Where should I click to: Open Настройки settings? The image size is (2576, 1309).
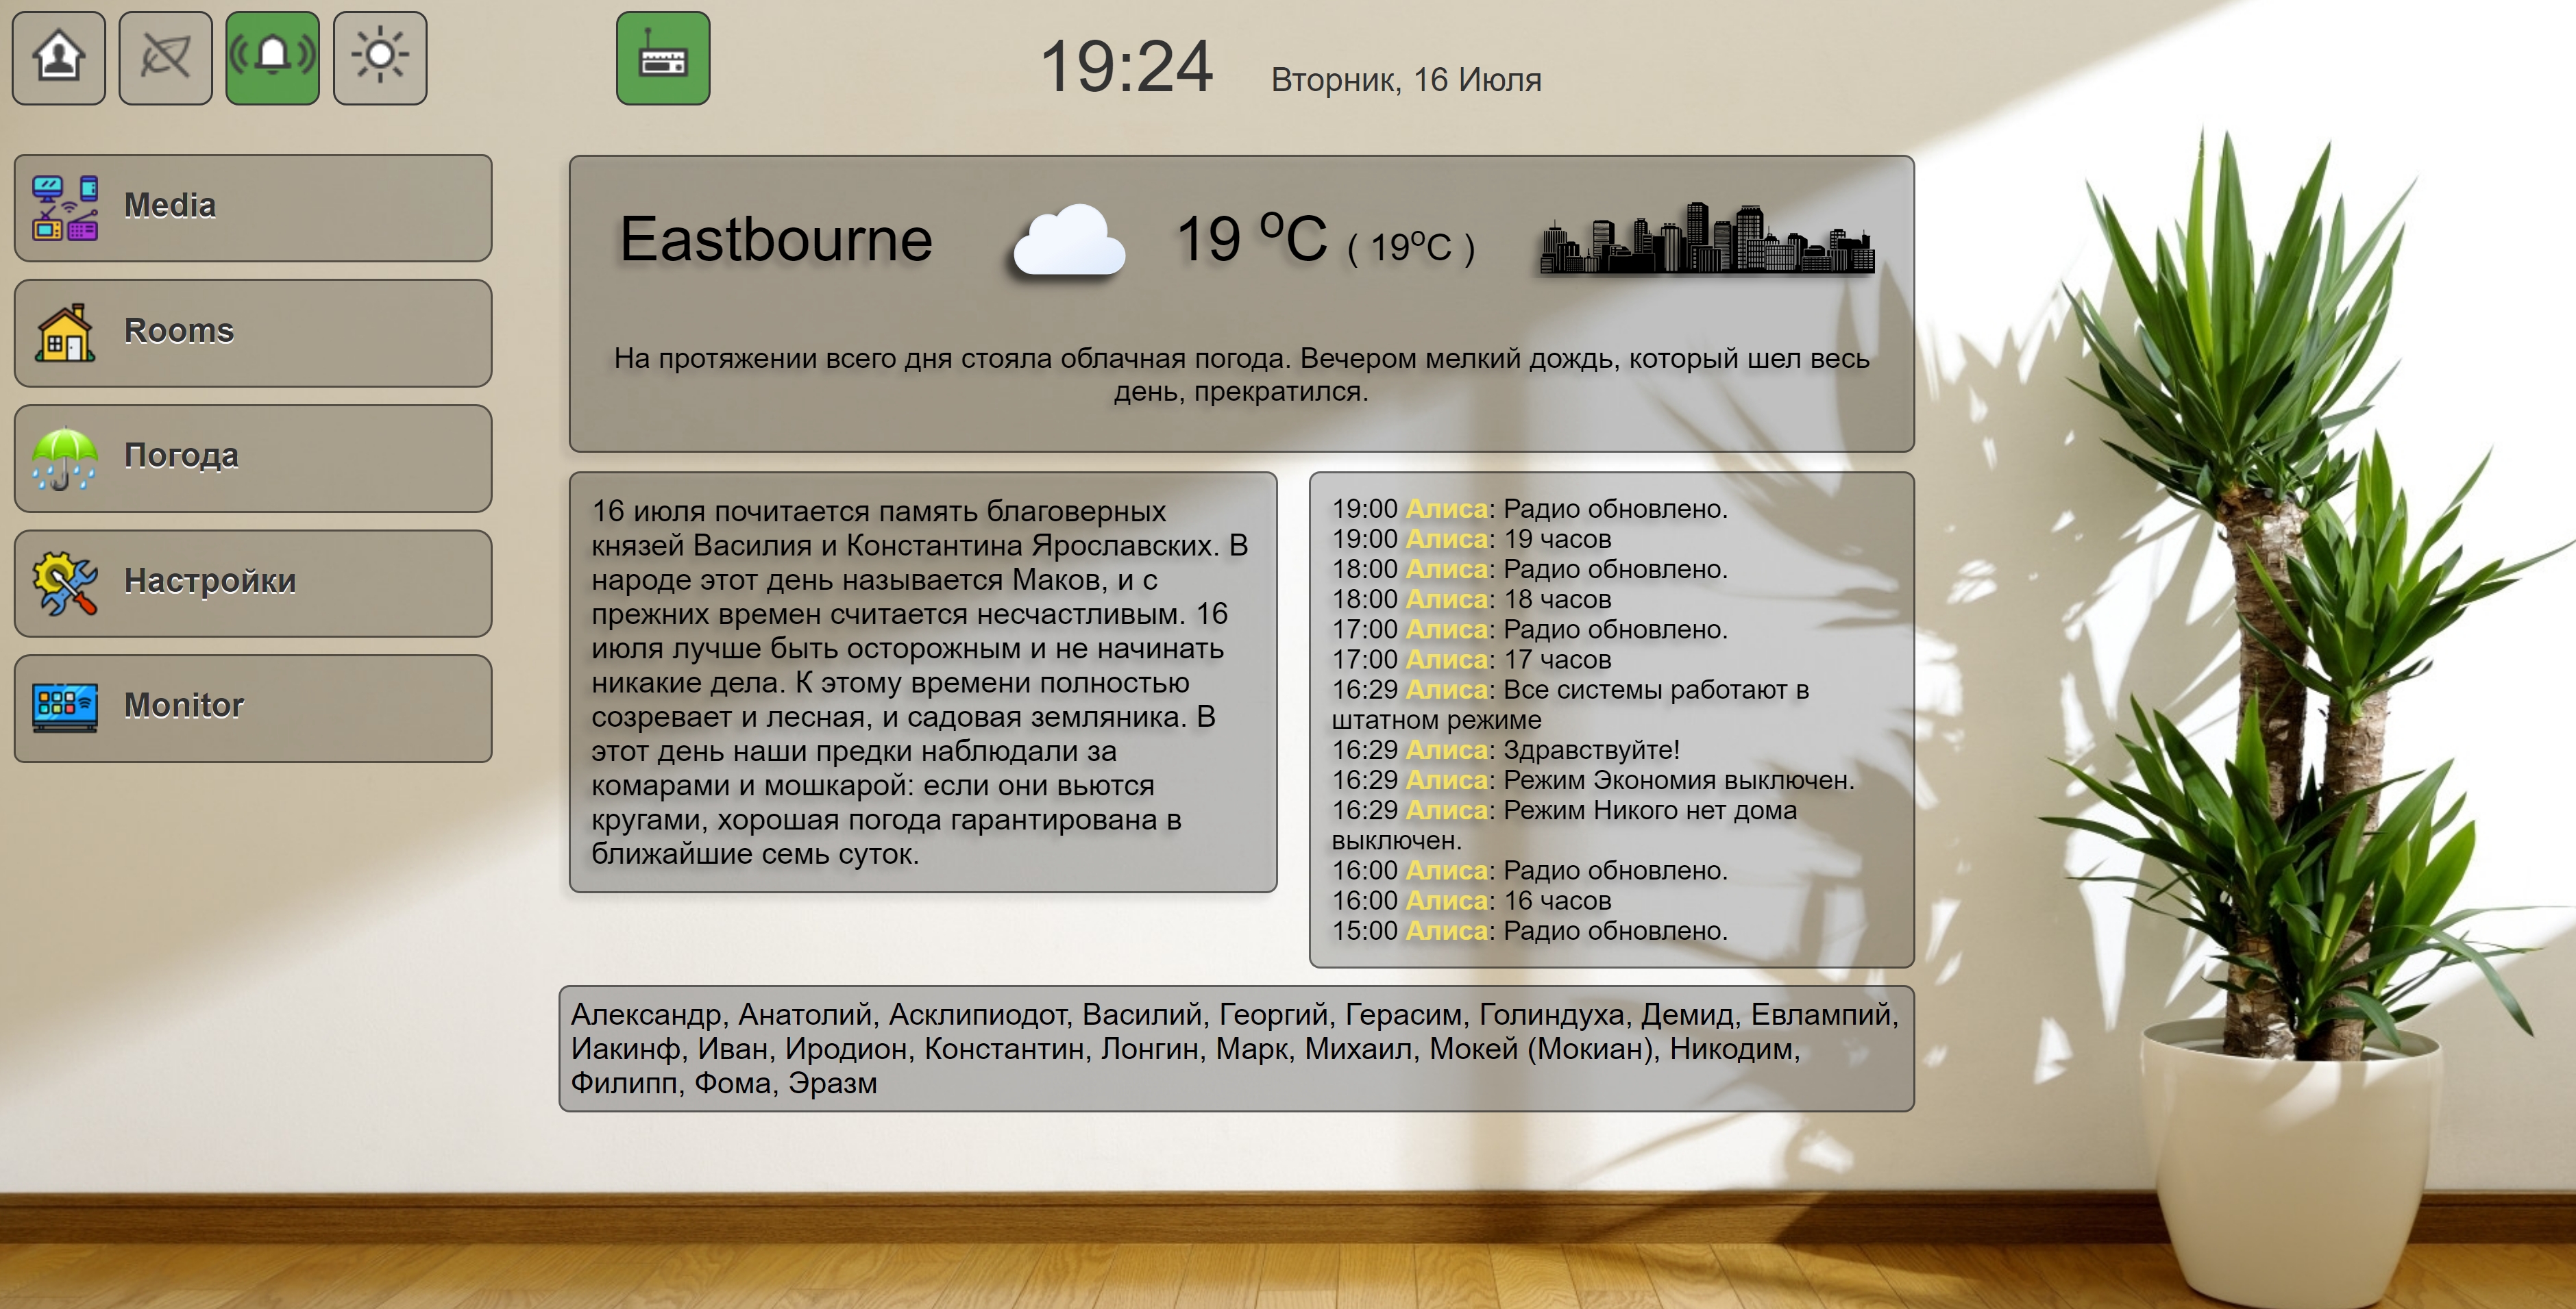[253, 582]
